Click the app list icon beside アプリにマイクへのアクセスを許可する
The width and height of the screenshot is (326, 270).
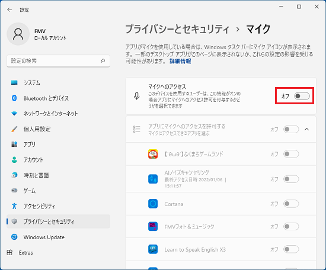(136, 129)
